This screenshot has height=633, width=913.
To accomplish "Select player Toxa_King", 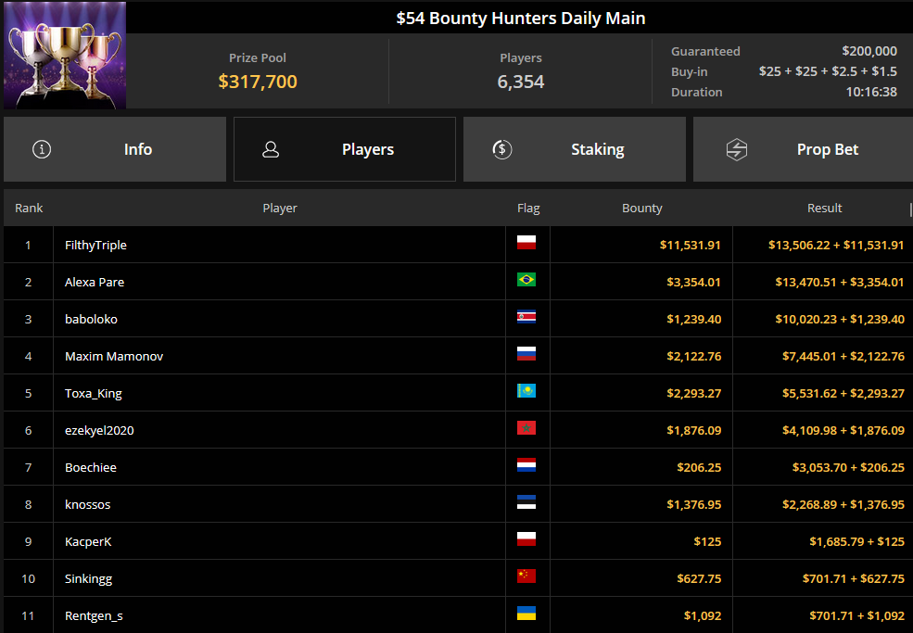I will (x=94, y=394).
